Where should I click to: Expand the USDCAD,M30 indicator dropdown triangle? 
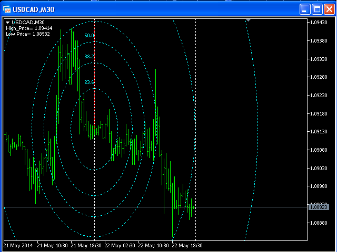[7, 22]
